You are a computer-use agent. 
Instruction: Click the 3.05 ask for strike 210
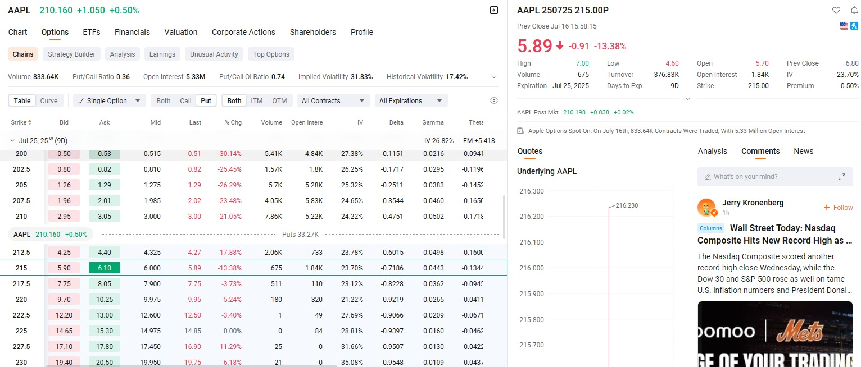pos(105,217)
